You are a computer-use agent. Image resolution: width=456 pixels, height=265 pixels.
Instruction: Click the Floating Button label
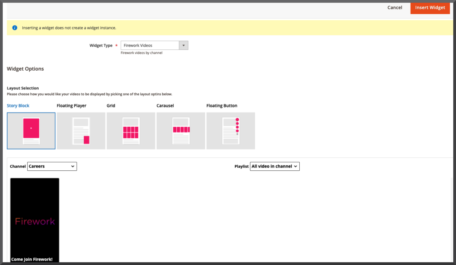(x=222, y=106)
